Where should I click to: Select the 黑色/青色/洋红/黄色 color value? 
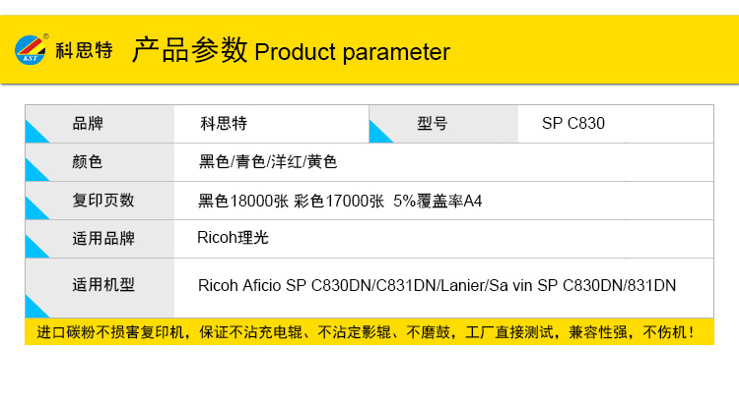coord(268,161)
